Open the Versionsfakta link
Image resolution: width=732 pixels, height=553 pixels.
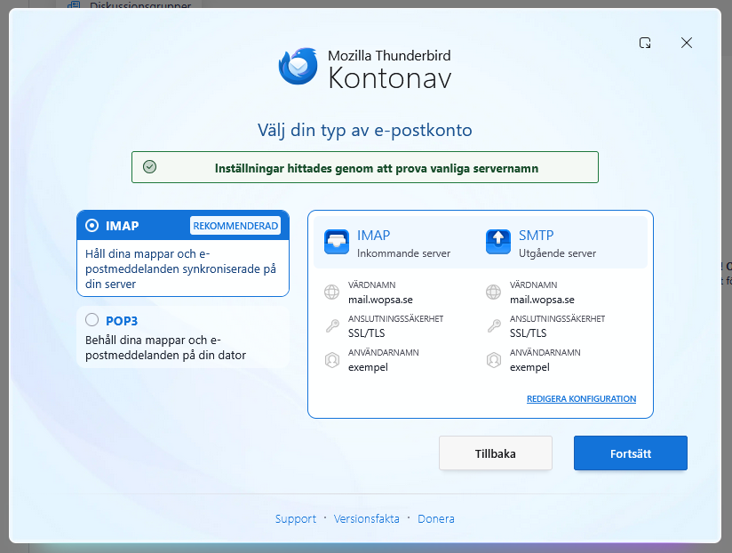(367, 519)
